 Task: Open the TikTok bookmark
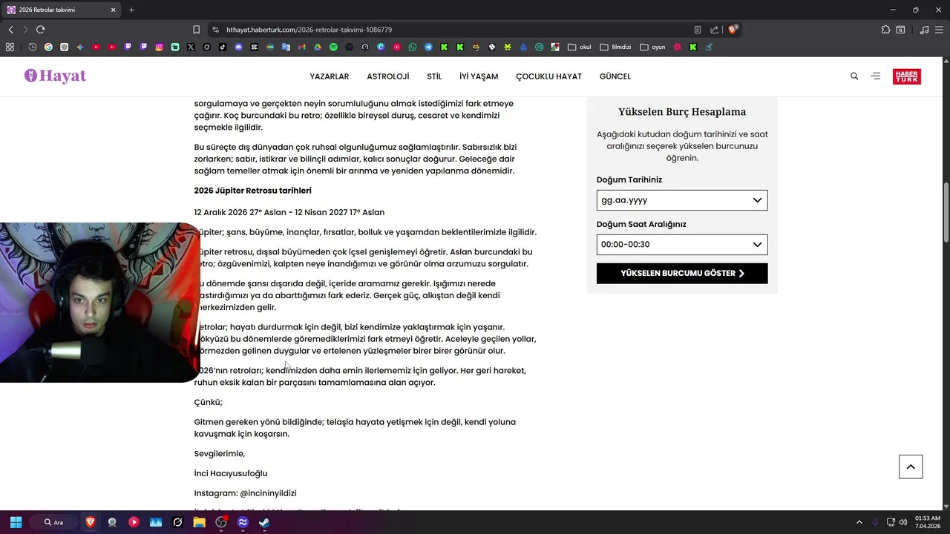click(223, 47)
